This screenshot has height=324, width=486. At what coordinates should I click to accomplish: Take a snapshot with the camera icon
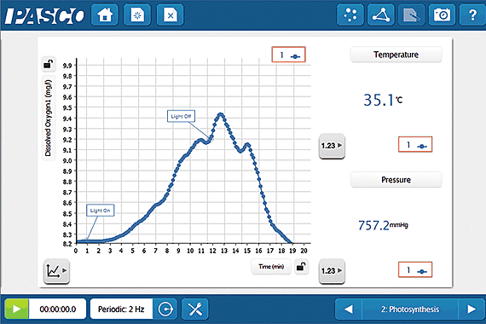pos(442,14)
